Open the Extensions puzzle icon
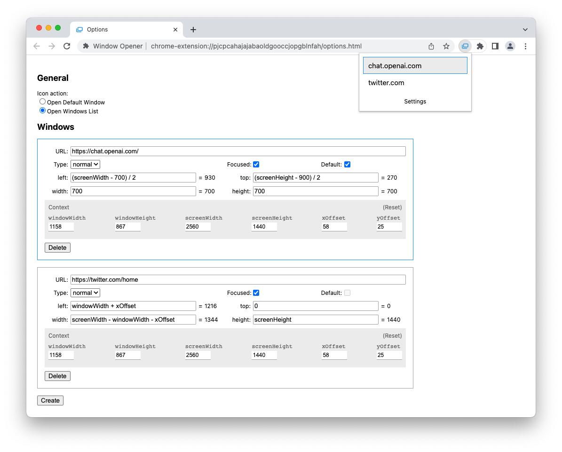 tap(480, 46)
